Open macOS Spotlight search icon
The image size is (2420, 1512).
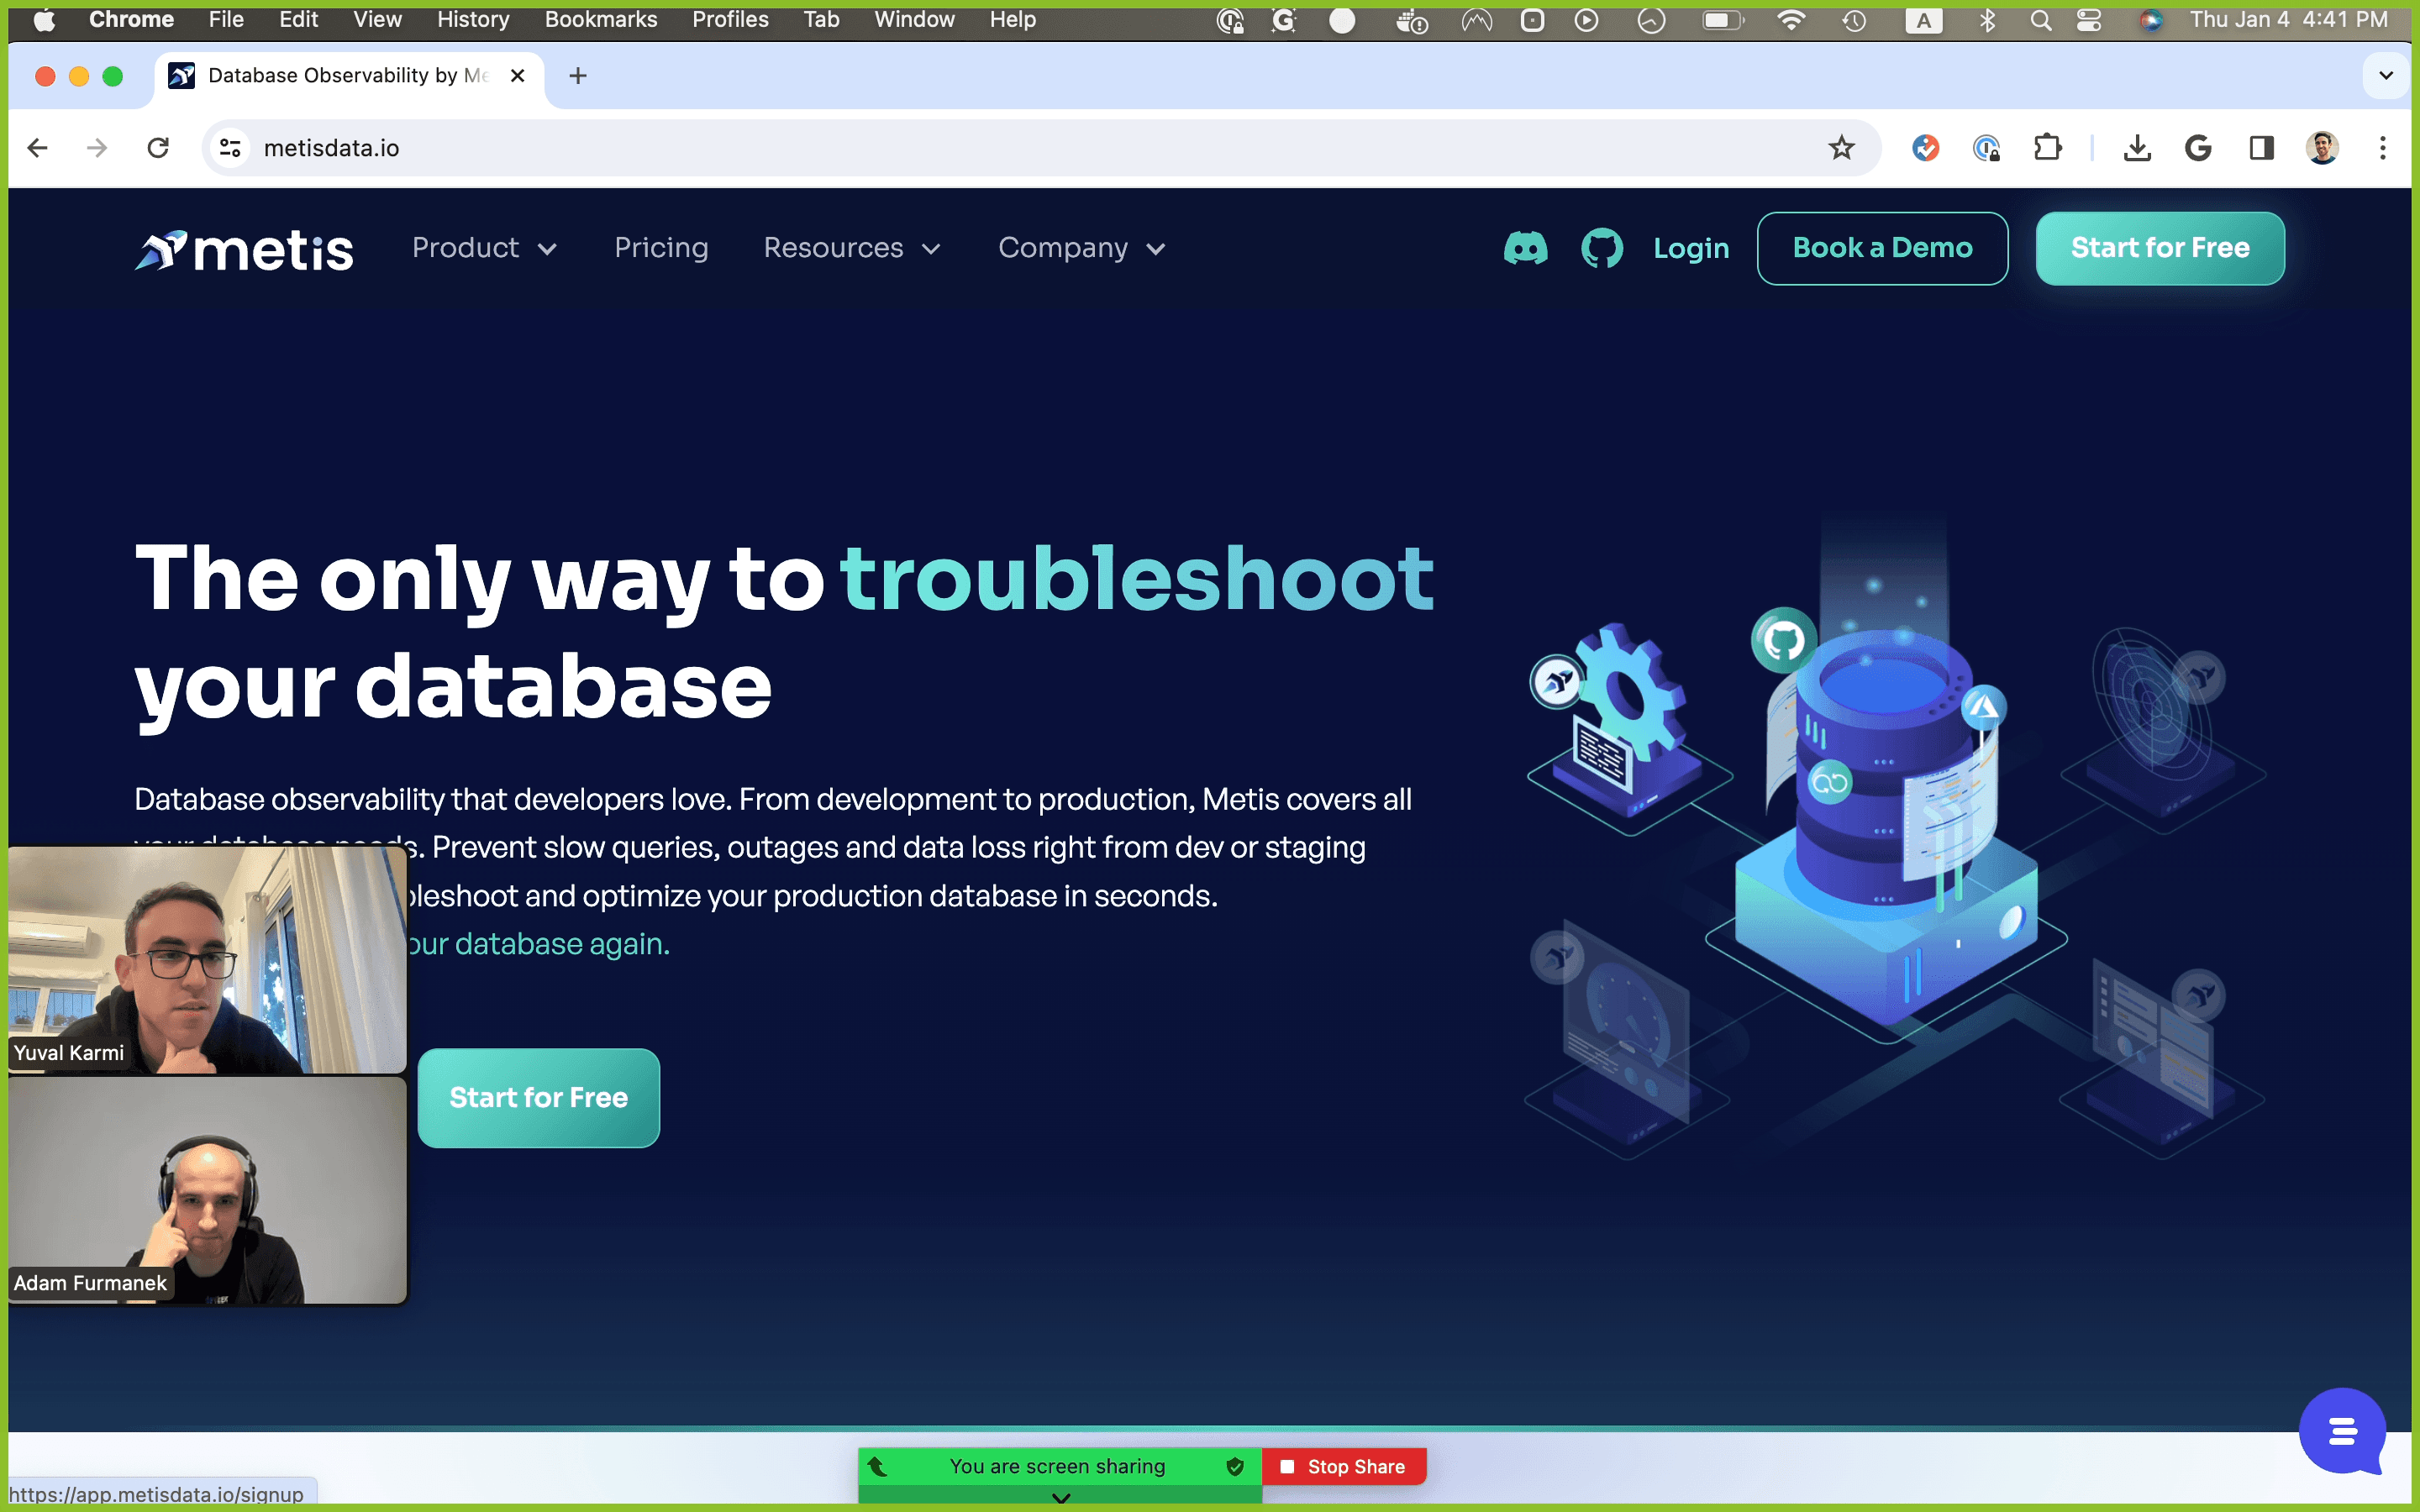[x=2040, y=20]
